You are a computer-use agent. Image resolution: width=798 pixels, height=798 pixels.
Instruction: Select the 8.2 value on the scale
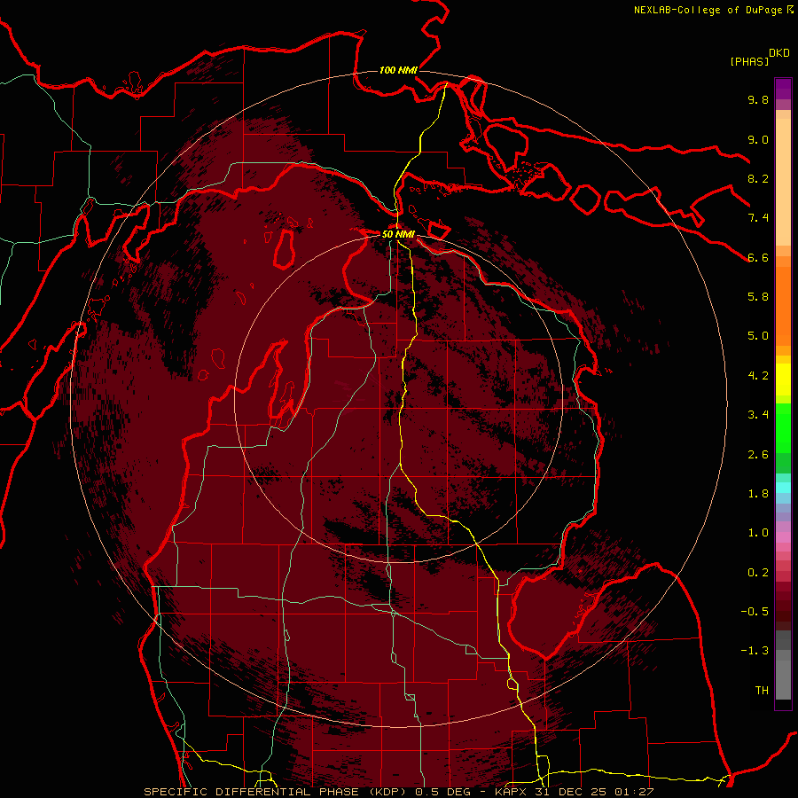(758, 178)
